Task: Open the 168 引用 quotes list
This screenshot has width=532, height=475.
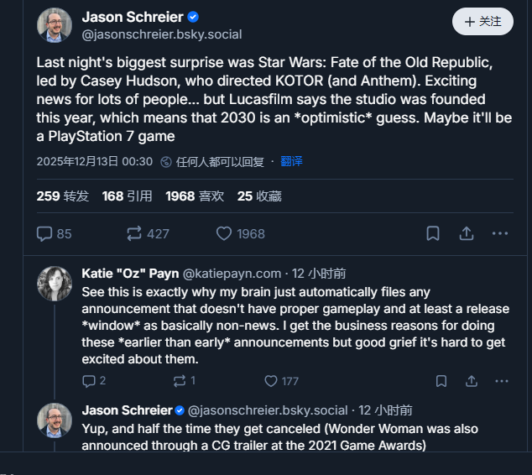Action: tap(127, 196)
